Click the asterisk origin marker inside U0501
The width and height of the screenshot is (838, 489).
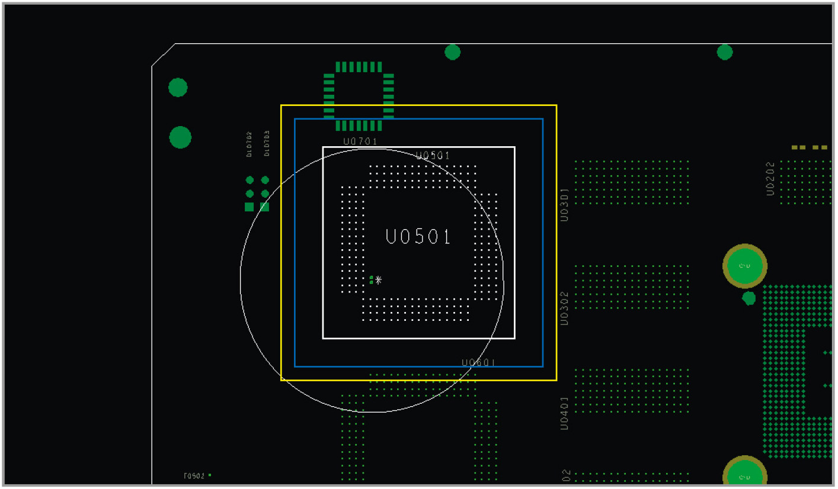pos(379,279)
